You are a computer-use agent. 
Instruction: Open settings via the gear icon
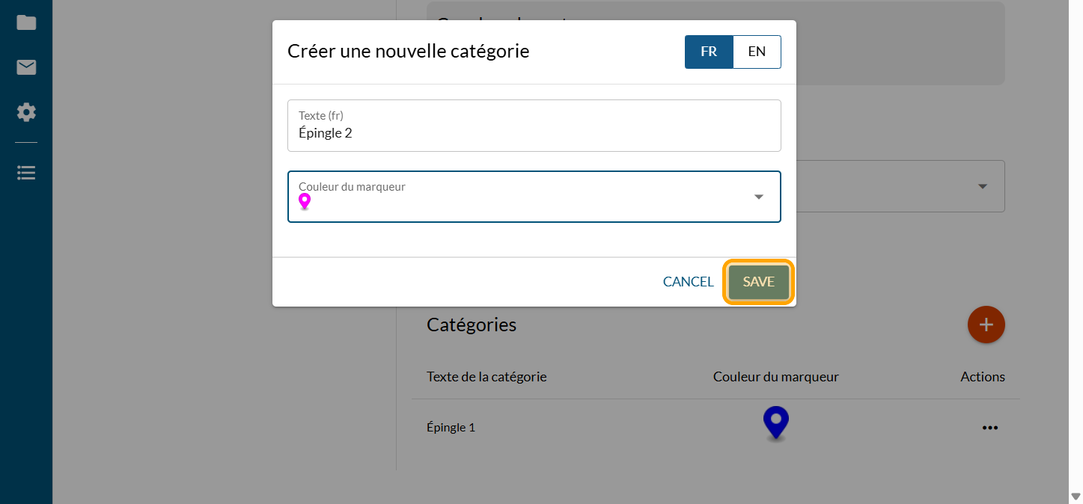(26, 113)
